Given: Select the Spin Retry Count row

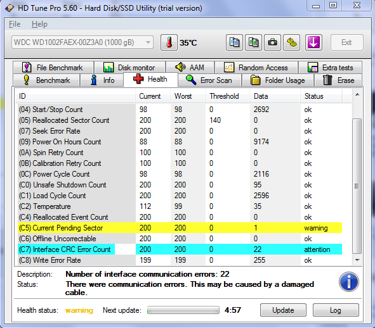Looking at the screenshot, I should point(180,153).
